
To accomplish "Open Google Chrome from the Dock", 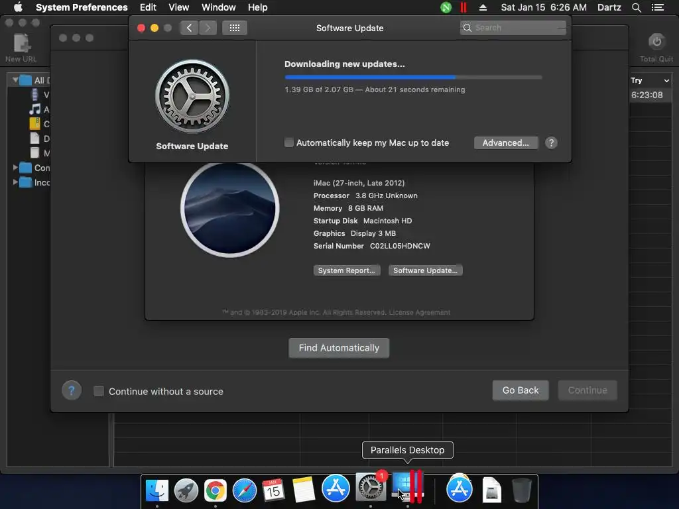I will click(x=216, y=490).
